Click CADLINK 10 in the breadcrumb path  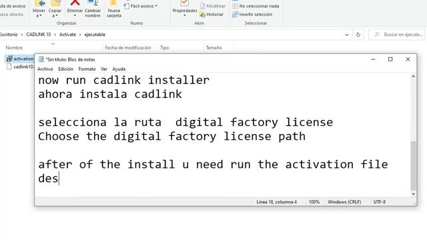click(39, 35)
